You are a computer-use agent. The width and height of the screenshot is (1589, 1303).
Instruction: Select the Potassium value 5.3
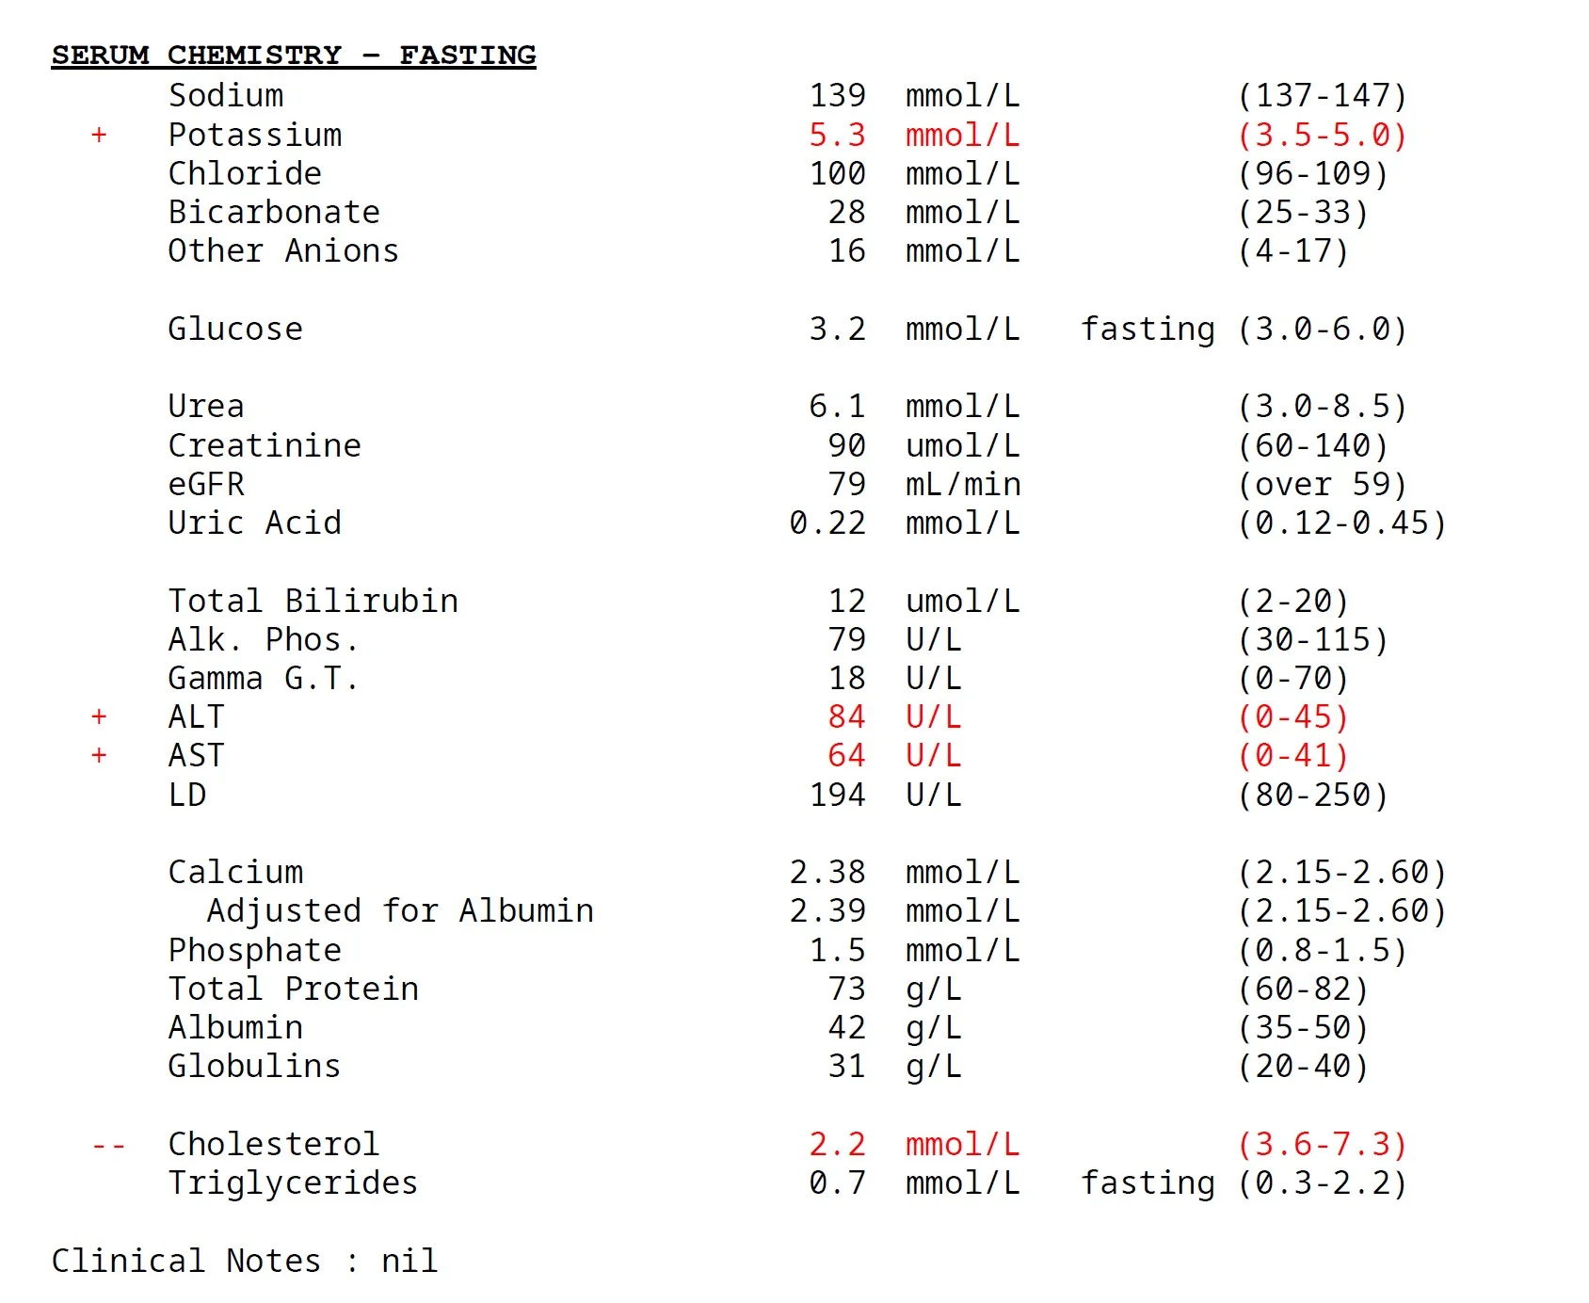837,136
